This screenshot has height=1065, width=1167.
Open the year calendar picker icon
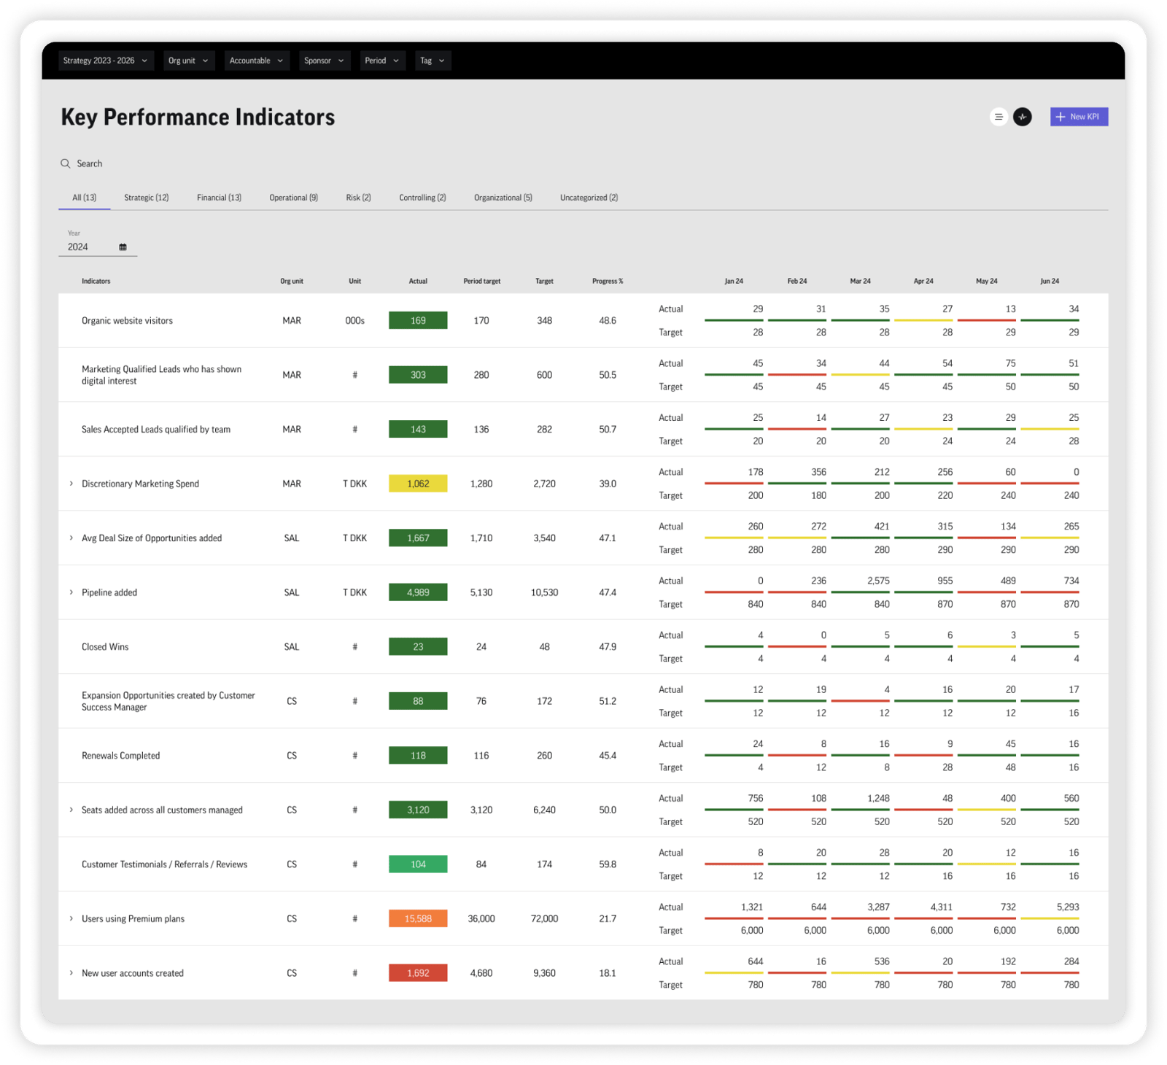(123, 247)
